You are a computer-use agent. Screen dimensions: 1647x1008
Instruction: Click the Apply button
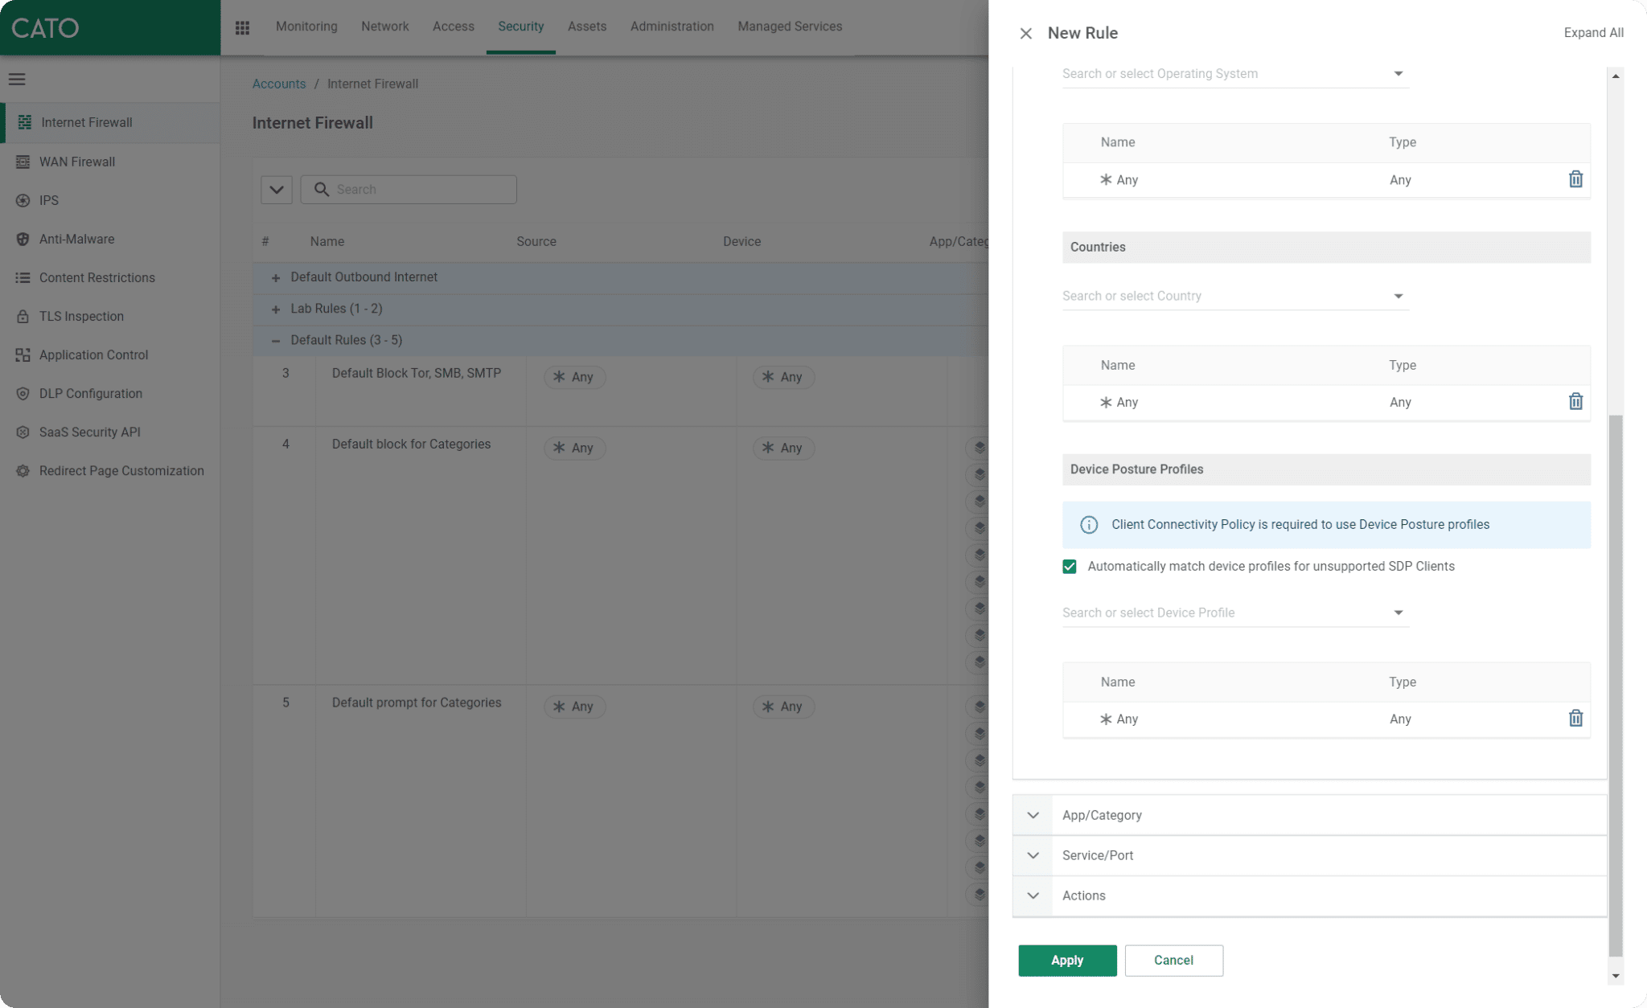tap(1066, 960)
